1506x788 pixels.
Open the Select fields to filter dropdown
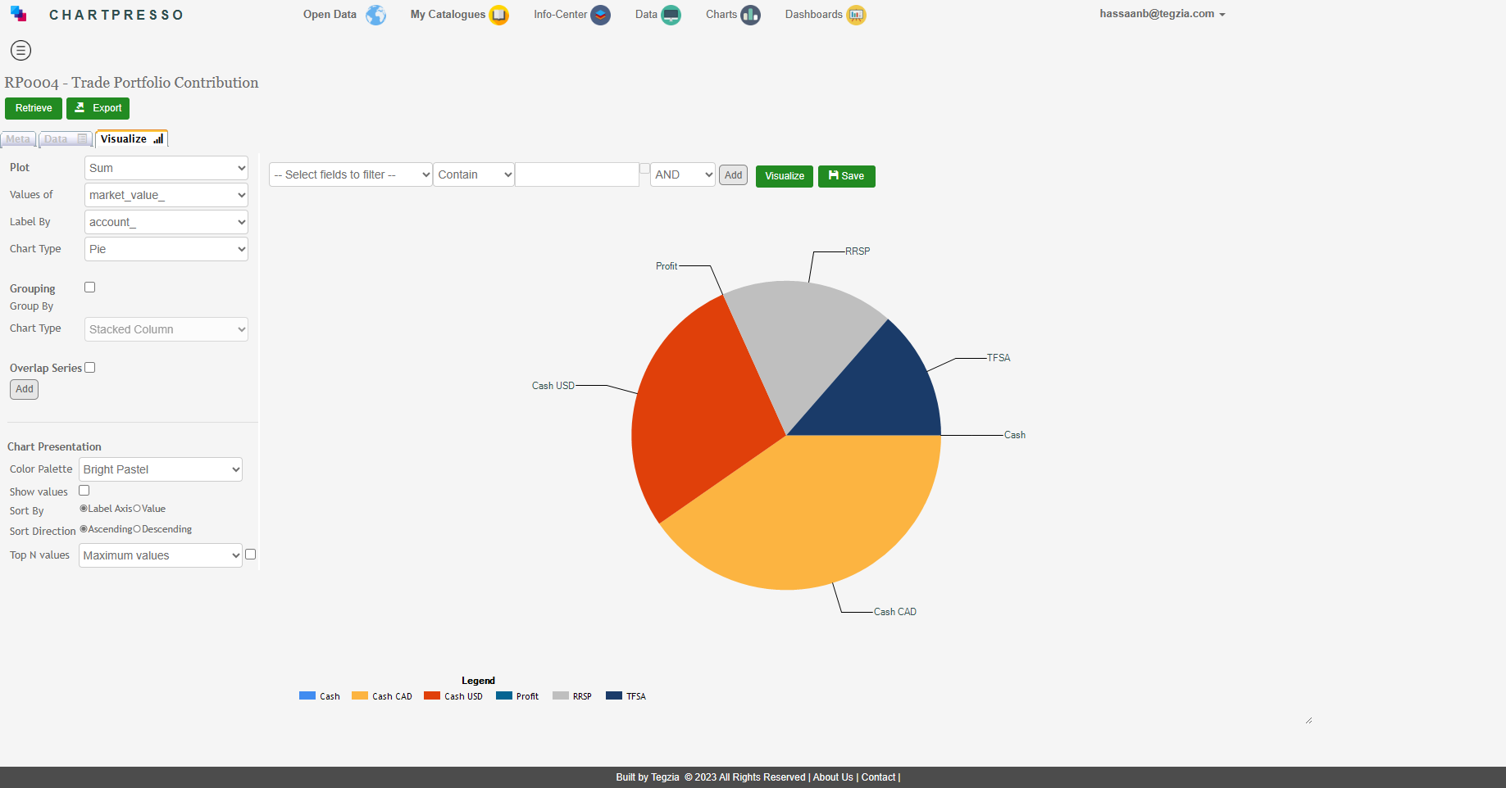tap(351, 174)
